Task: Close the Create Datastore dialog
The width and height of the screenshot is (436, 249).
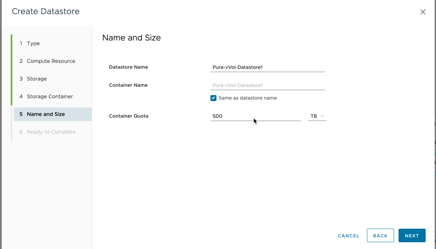Action: (x=423, y=12)
